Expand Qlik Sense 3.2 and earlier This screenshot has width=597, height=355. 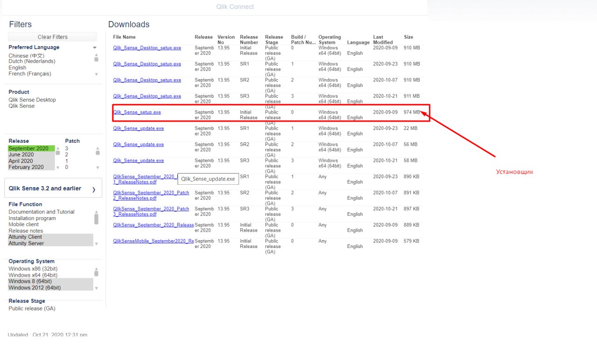tap(53, 188)
